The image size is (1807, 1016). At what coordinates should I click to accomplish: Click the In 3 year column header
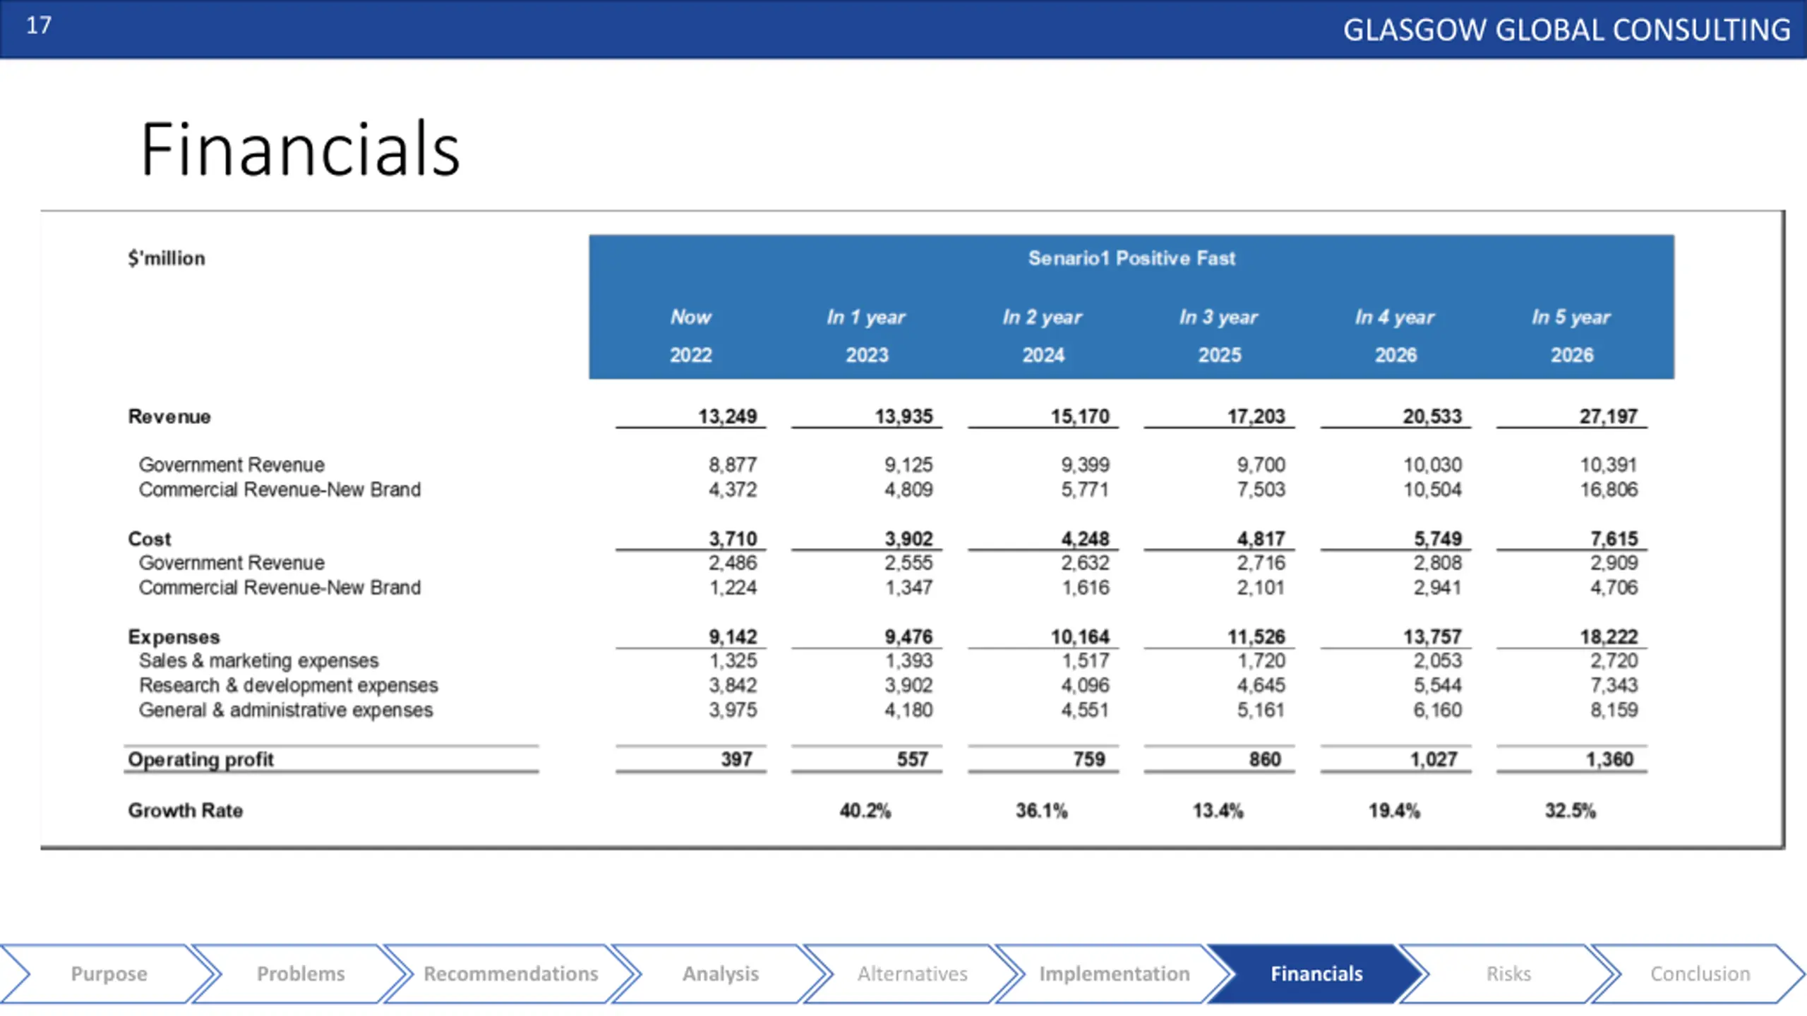(x=1218, y=317)
